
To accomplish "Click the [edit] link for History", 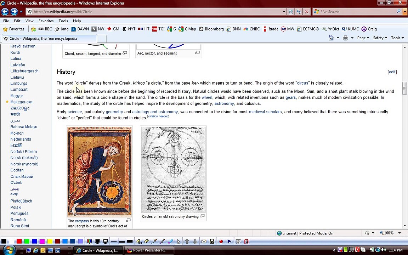I will coord(392,72).
